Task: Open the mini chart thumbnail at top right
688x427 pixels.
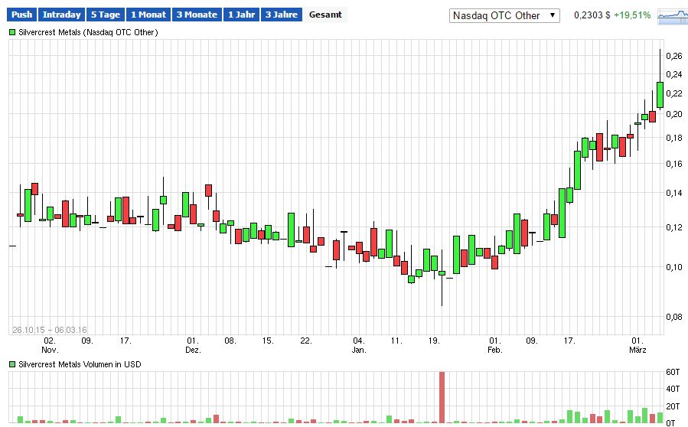Action: [672, 15]
